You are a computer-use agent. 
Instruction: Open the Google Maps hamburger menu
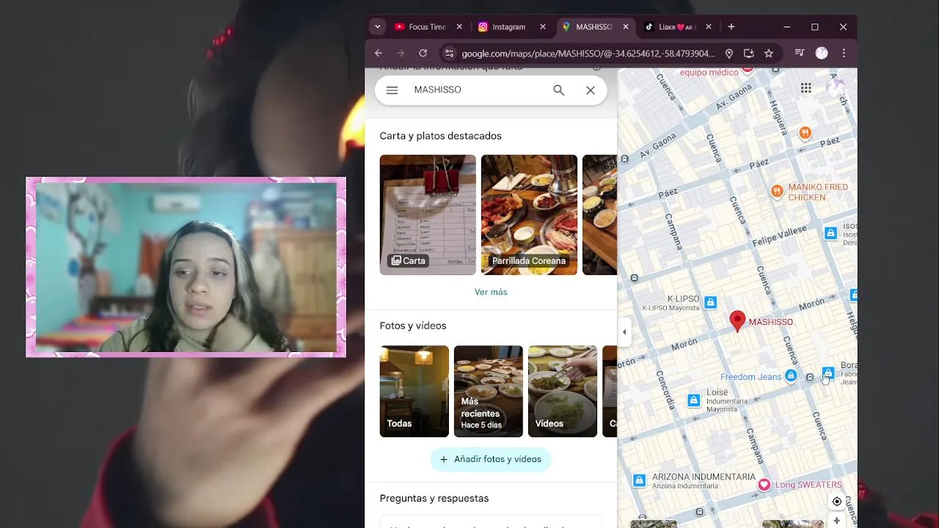392,90
